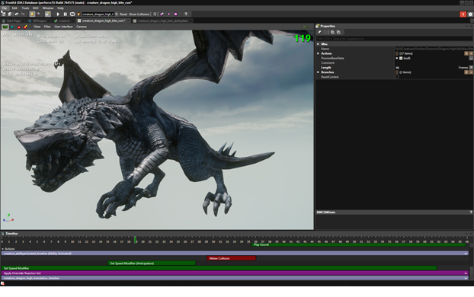The height and width of the screenshot is (297, 474).
Task: Open the viewport Camera menu
Action: [82, 27]
